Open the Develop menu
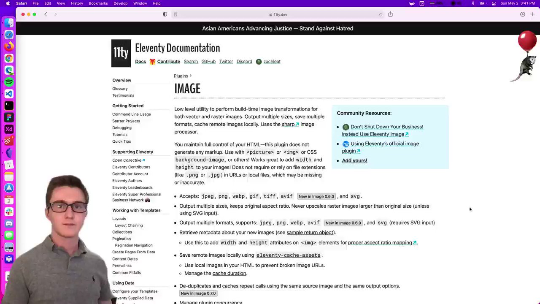 (120, 3)
